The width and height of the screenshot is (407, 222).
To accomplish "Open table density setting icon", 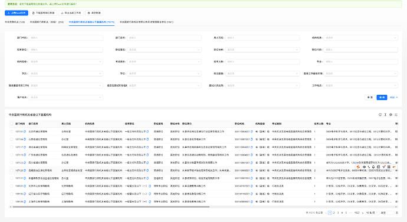I will click(385, 114).
